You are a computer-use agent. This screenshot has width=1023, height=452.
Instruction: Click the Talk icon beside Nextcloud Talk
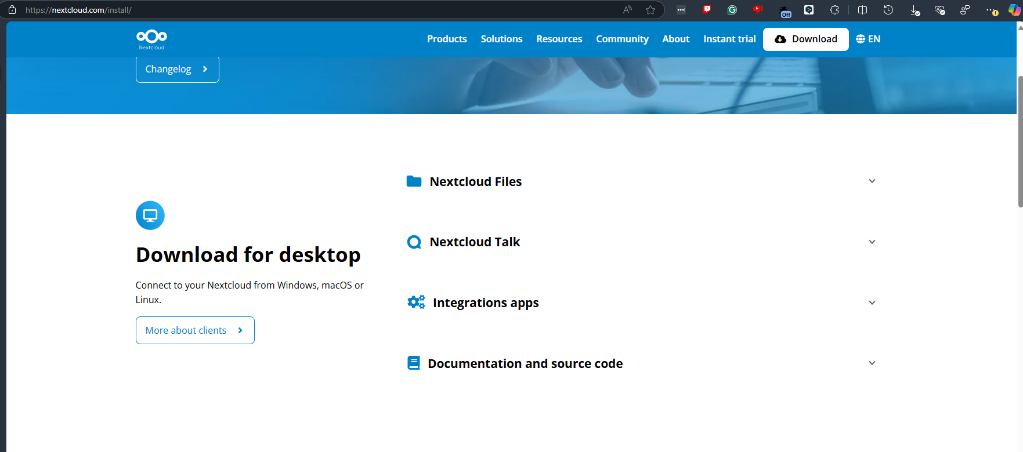pyautogui.click(x=414, y=242)
